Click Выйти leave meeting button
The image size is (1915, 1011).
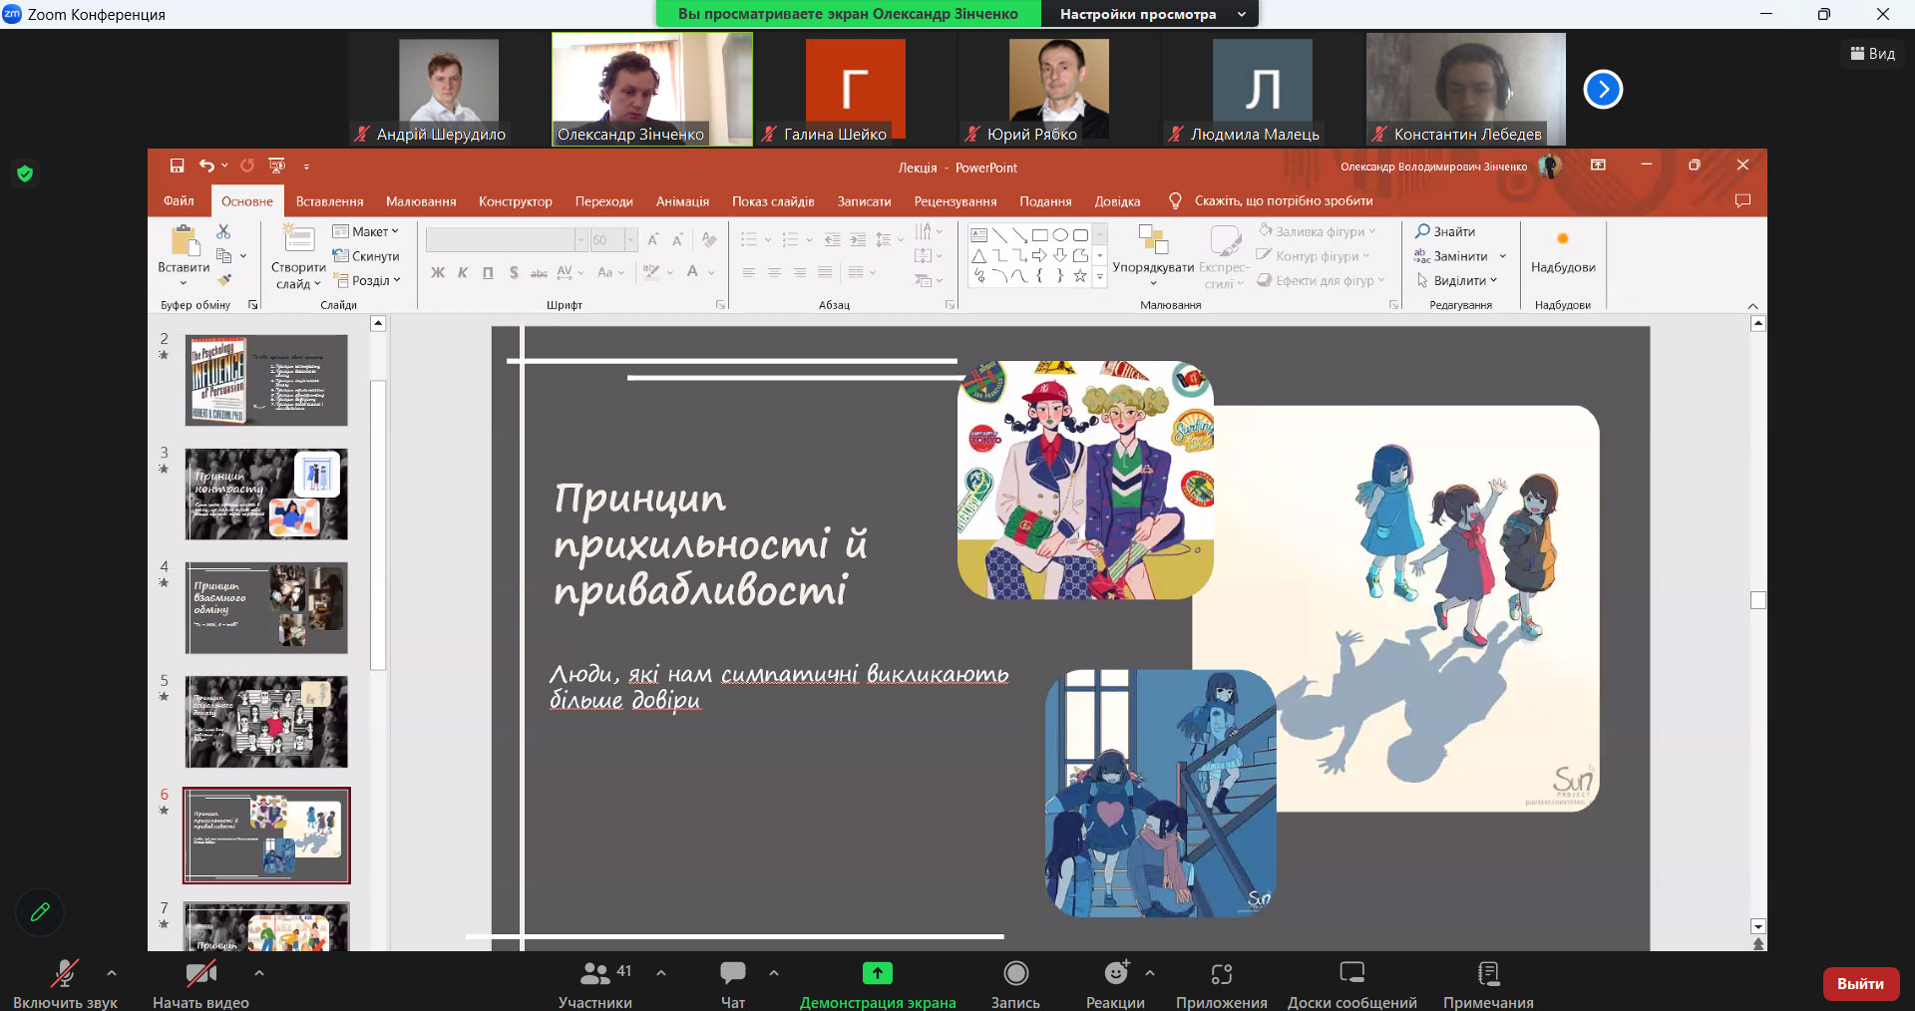point(1860,983)
